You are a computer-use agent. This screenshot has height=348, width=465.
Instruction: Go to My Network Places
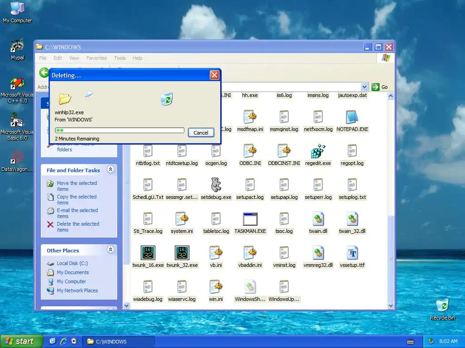(77, 290)
